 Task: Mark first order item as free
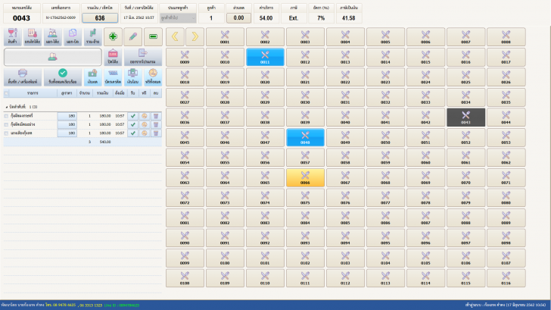coord(144,116)
